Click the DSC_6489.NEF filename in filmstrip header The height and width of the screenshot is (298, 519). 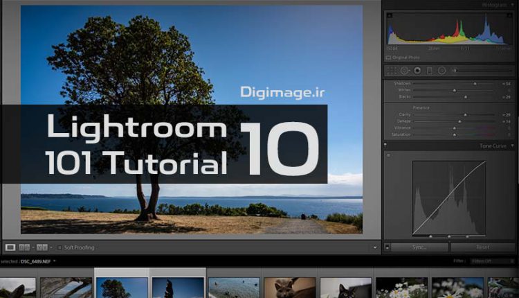(37, 261)
